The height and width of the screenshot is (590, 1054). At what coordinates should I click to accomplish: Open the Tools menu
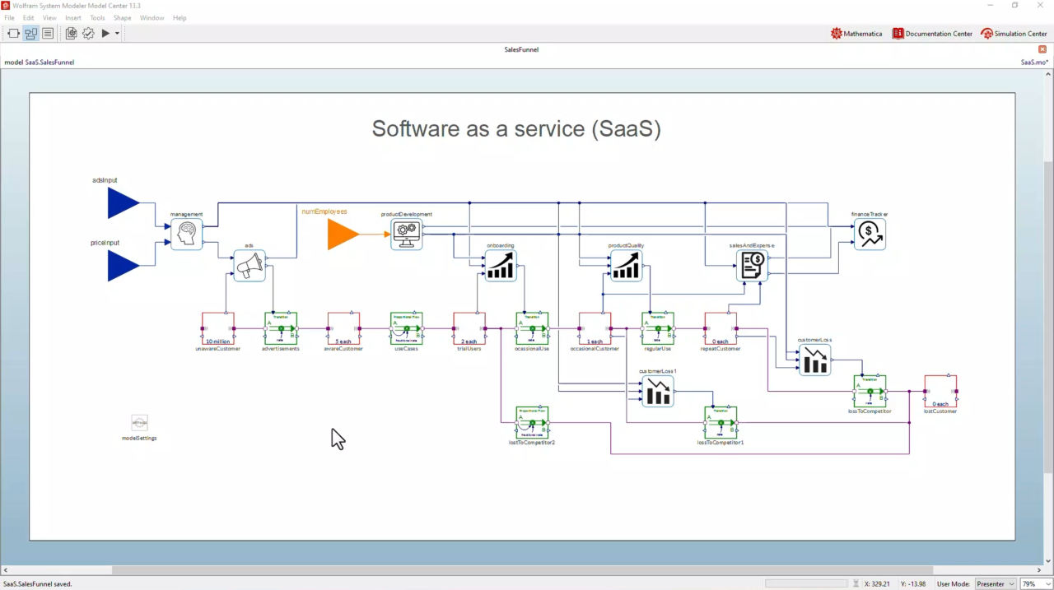[x=97, y=17]
